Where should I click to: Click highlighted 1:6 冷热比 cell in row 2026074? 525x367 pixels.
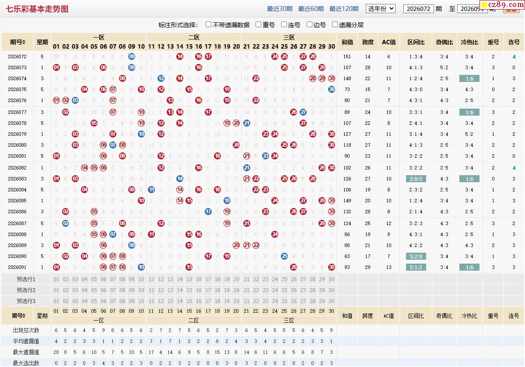[x=469, y=78]
